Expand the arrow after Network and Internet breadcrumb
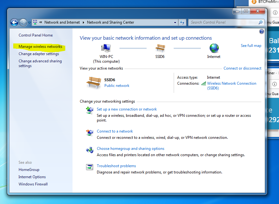Viewport: 279px width, 204px height. click(x=83, y=22)
